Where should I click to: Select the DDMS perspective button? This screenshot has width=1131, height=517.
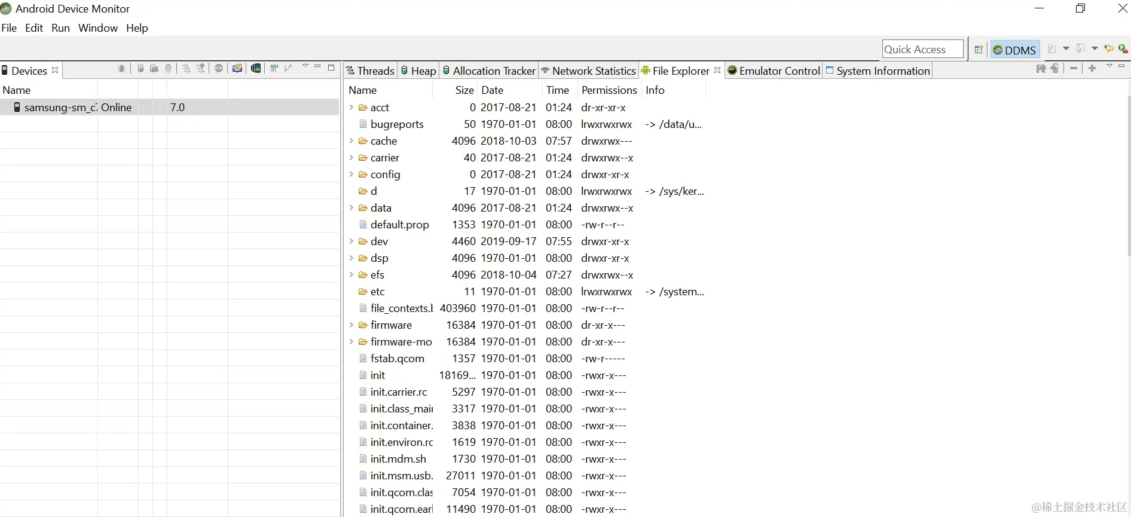(x=1014, y=50)
